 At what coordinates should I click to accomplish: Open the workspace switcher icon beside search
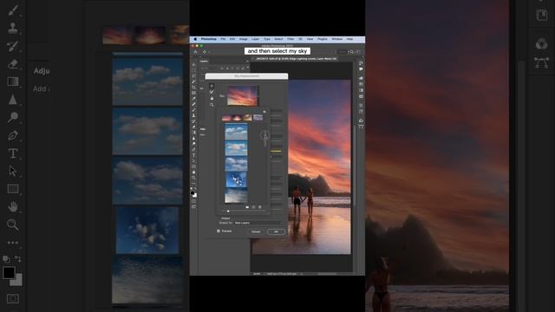pos(358,52)
